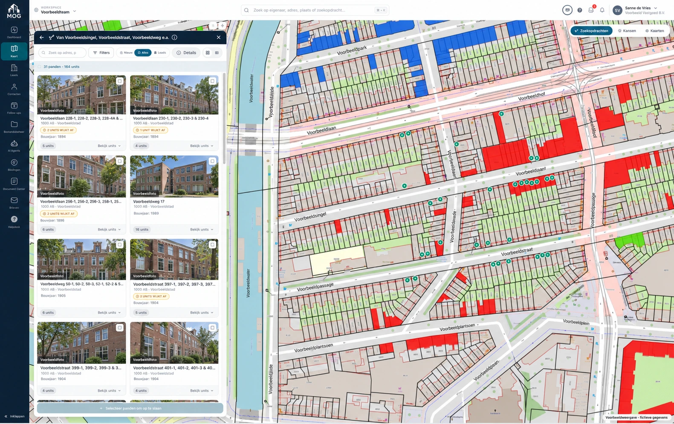The width and height of the screenshot is (674, 424).
Task: Select the Kaarten map tab
Action: point(654,31)
